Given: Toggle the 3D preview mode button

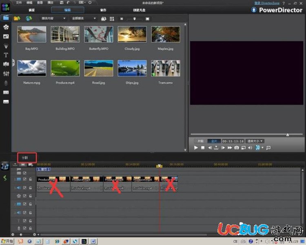Looking at the screenshot, I should 257,147.
